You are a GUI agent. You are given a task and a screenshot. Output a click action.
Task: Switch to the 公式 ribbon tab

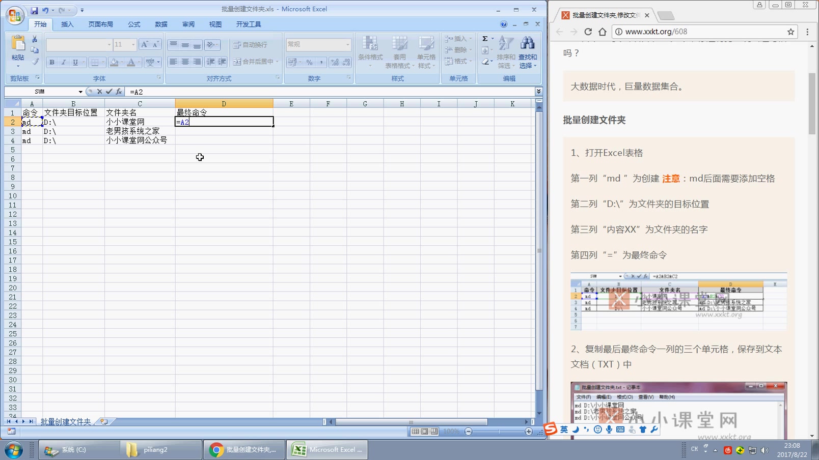[x=134, y=24]
